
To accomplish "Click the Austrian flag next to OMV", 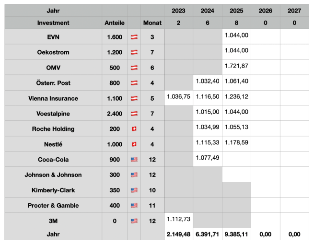I will pyautogui.click(x=134, y=68).
